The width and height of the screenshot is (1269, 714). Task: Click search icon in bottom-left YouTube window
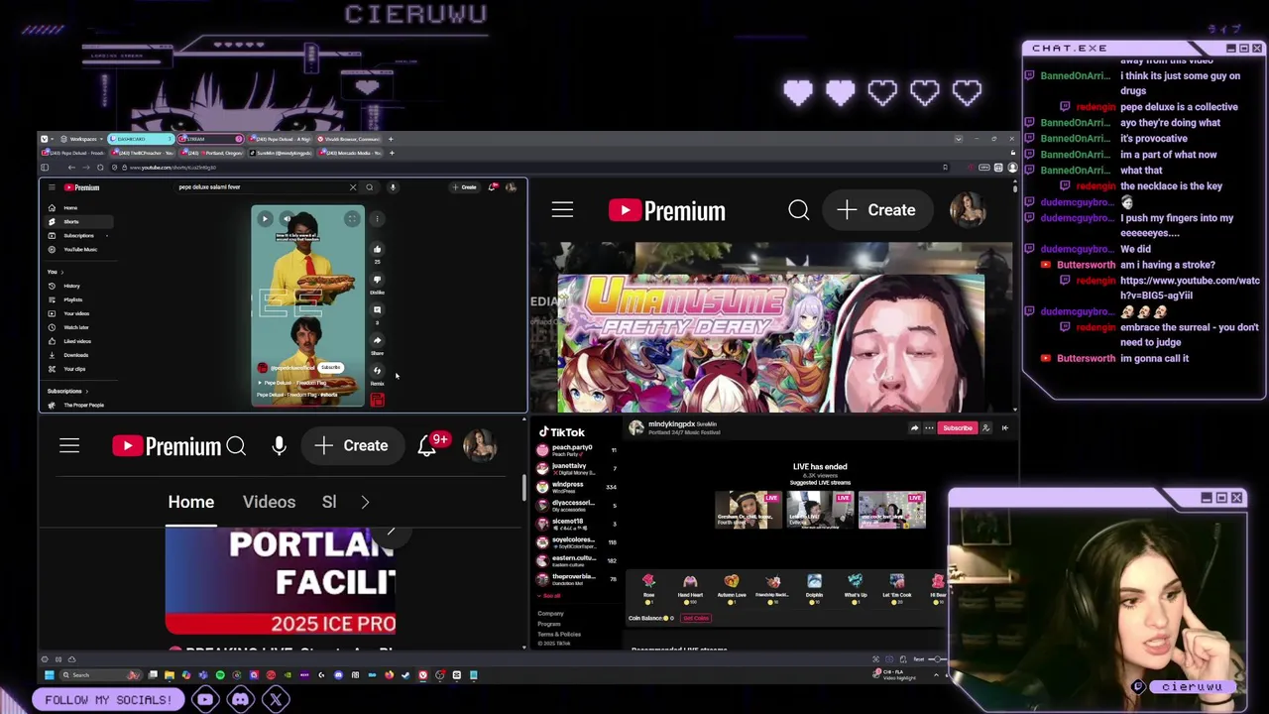point(236,446)
